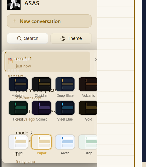Close the theme panel with X
146x167 pixels.
tap(96, 60)
